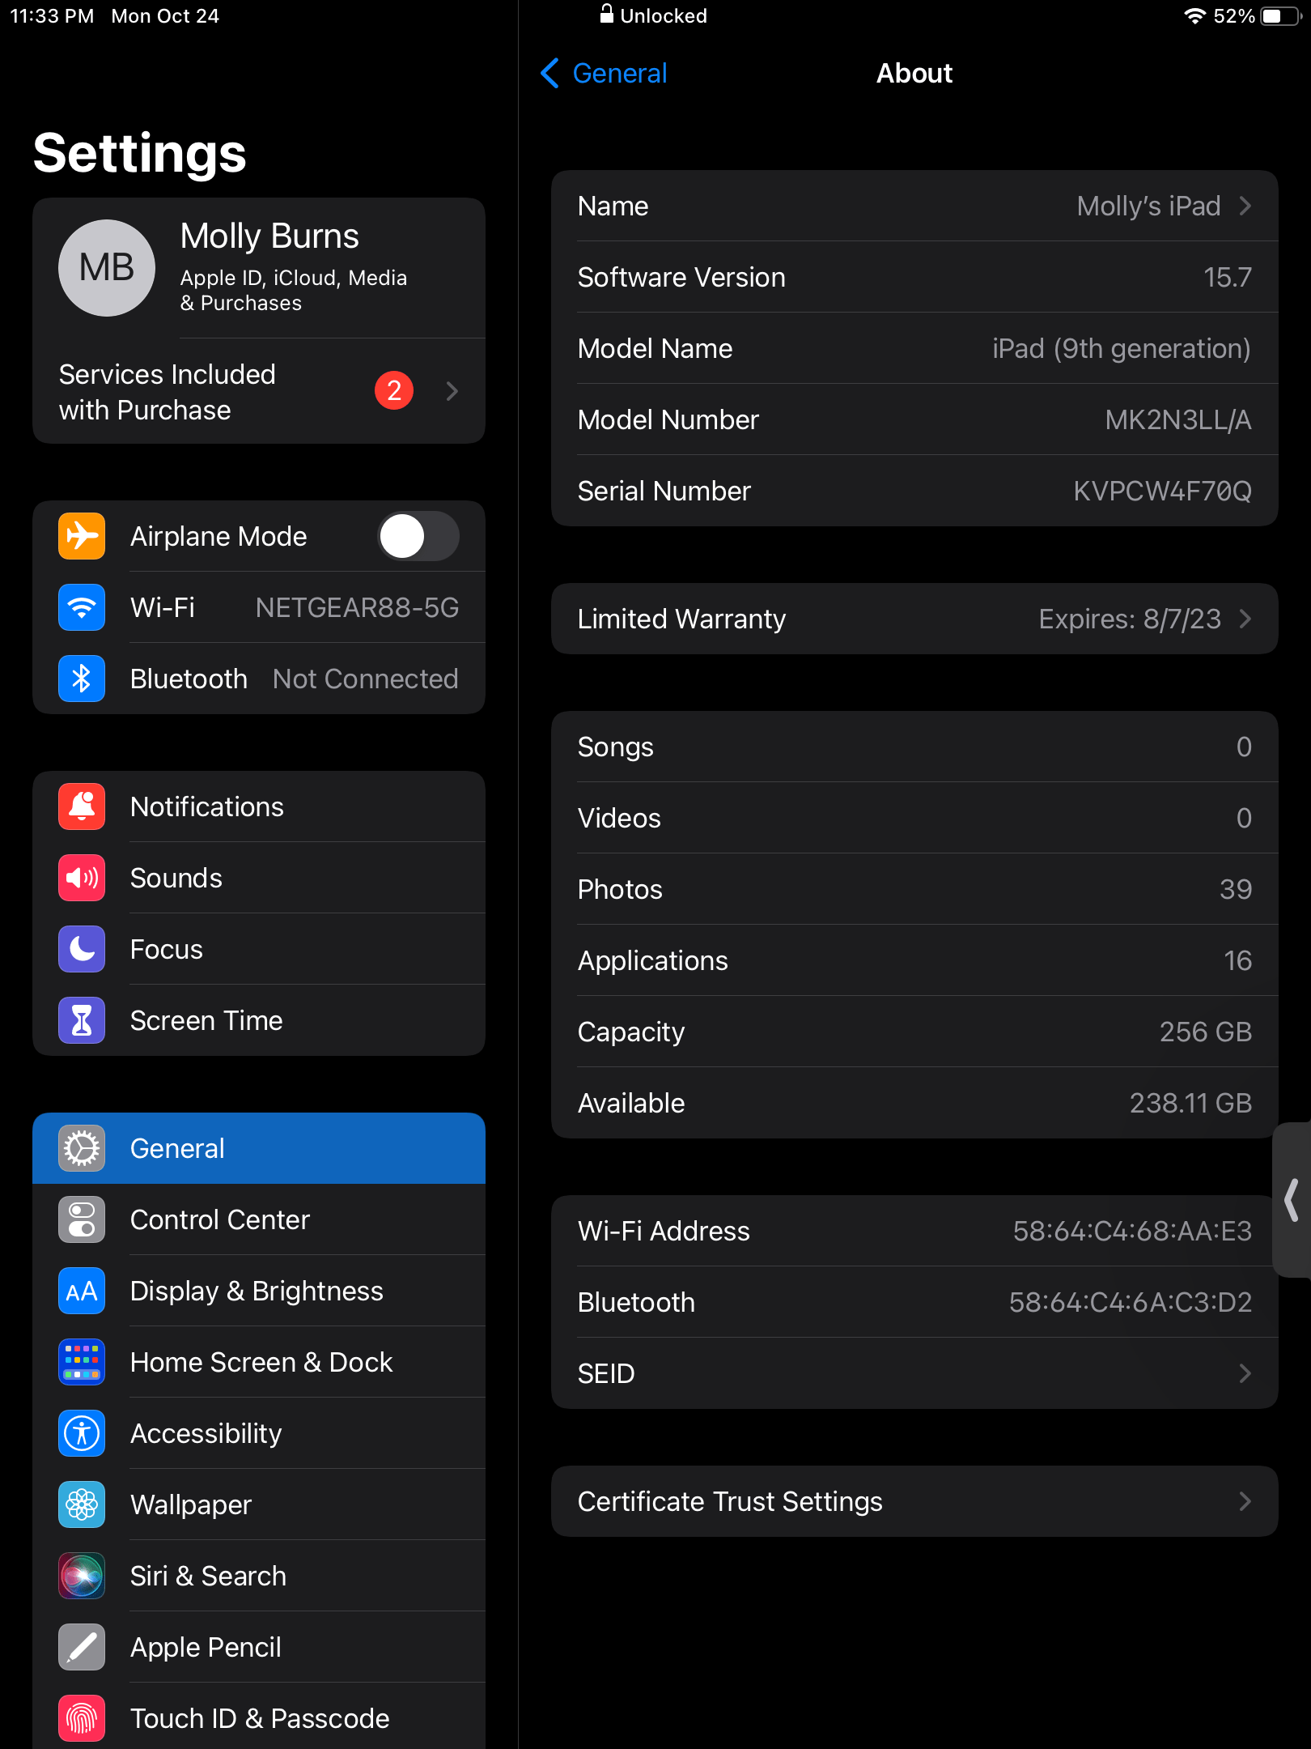Image resolution: width=1311 pixels, height=1749 pixels.
Task: Tap Name to rename Molly's iPad
Action: tap(914, 206)
